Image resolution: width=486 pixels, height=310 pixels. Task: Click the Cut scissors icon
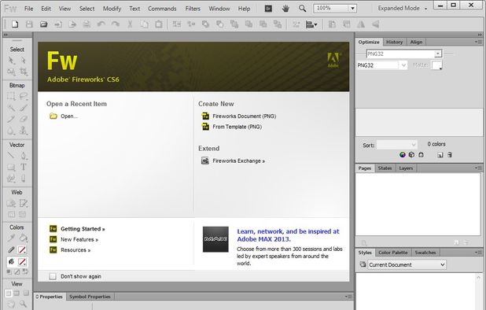tap(130, 24)
